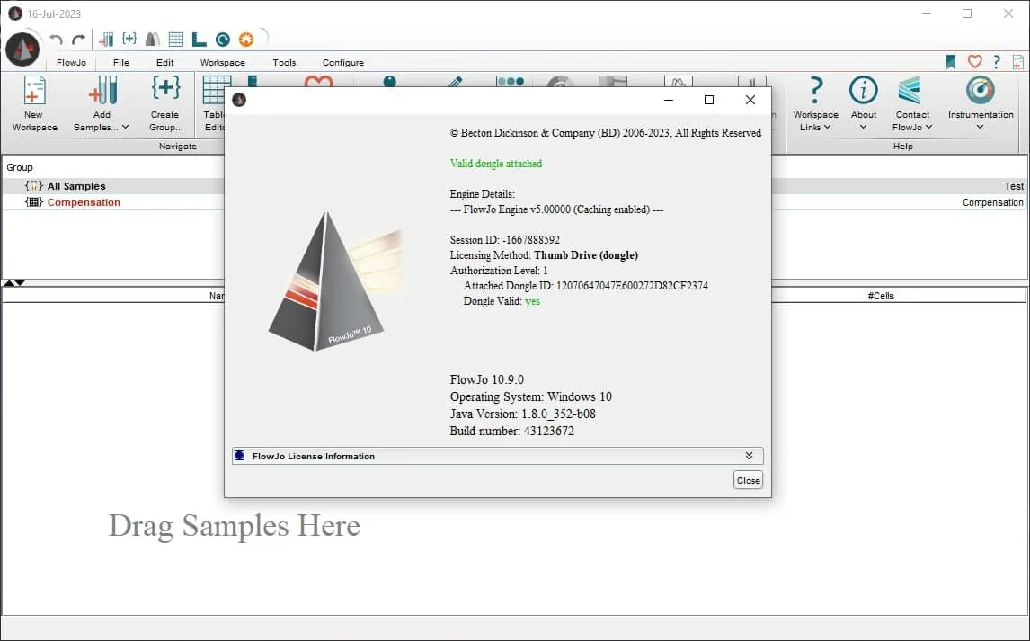This screenshot has width=1030, height=641.
Task: Open the table editor grid icon in quick toolbar
Action: (175, 40)
